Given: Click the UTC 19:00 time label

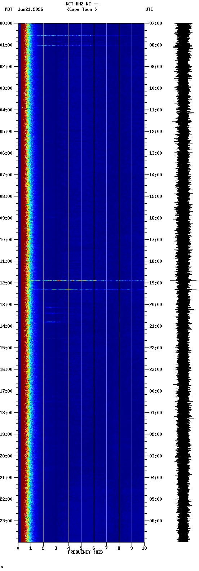Looking at the screenshot, I should pos(156,283).
